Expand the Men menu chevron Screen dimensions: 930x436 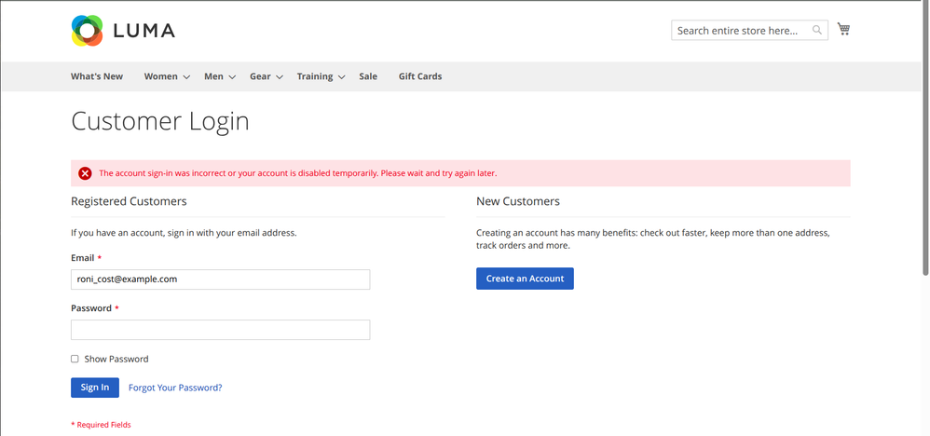[232, 77]
